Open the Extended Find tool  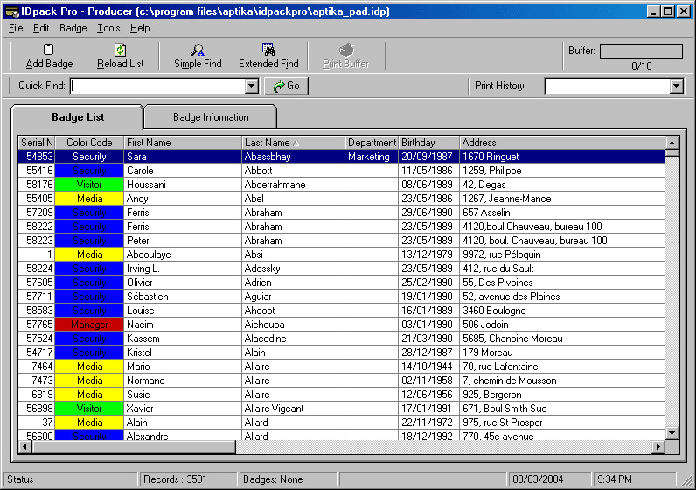(x=268, y=56)
